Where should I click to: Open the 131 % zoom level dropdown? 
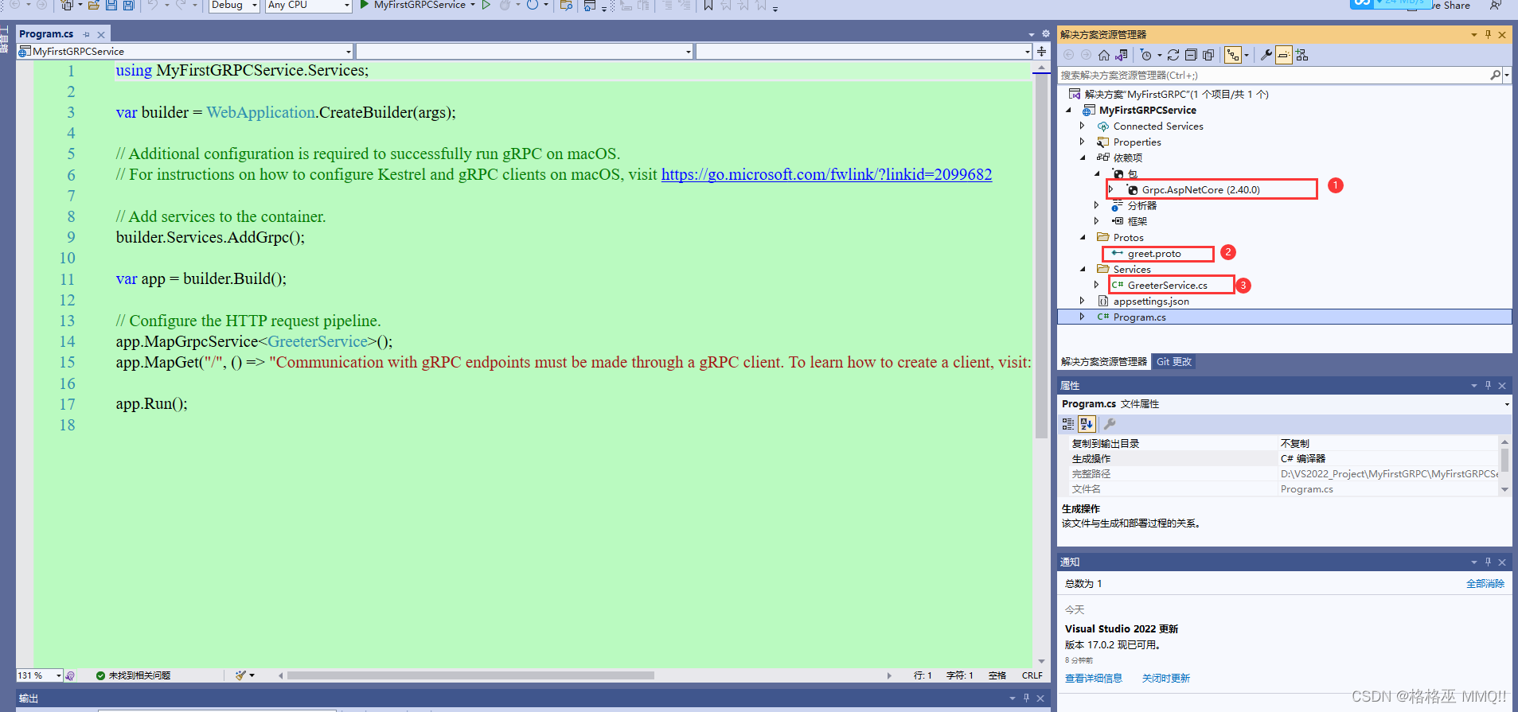[x=40, y=675]
